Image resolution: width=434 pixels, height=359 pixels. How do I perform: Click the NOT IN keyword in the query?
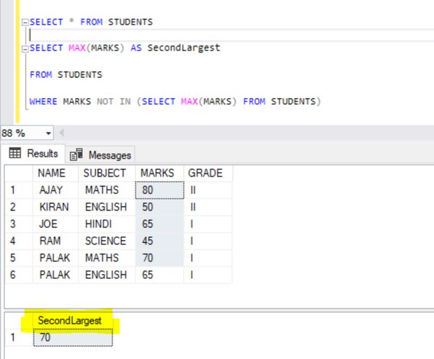(x=114, y=102)
